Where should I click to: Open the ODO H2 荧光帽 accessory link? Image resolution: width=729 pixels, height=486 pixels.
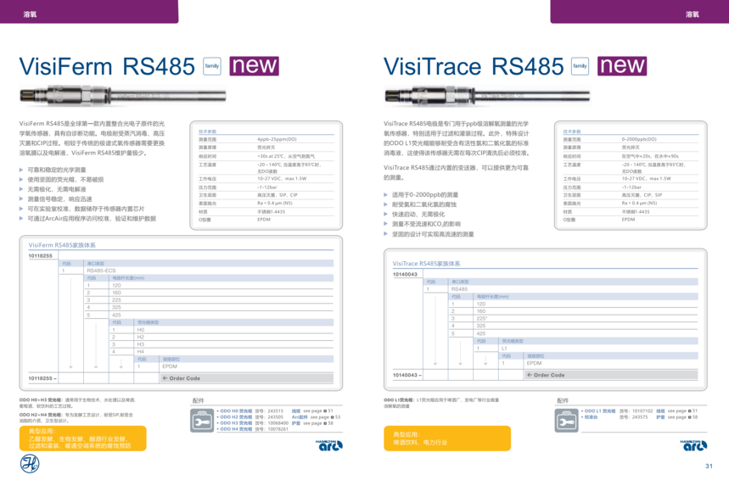click(235, 417)
